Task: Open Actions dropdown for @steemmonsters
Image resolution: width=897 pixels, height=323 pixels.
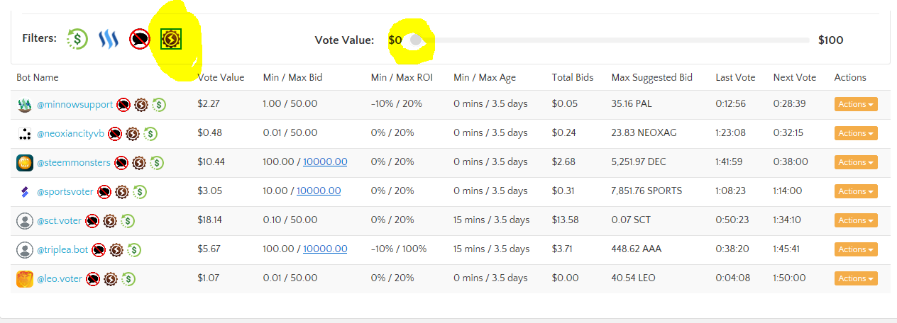Action: (856, 162)
